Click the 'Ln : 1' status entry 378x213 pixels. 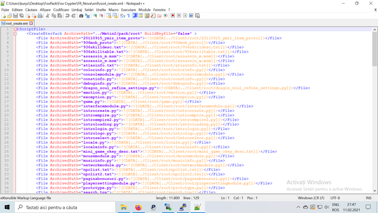click(x=225, y=198)
